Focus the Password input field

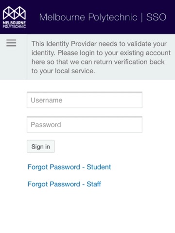click(x=85, y=124)
